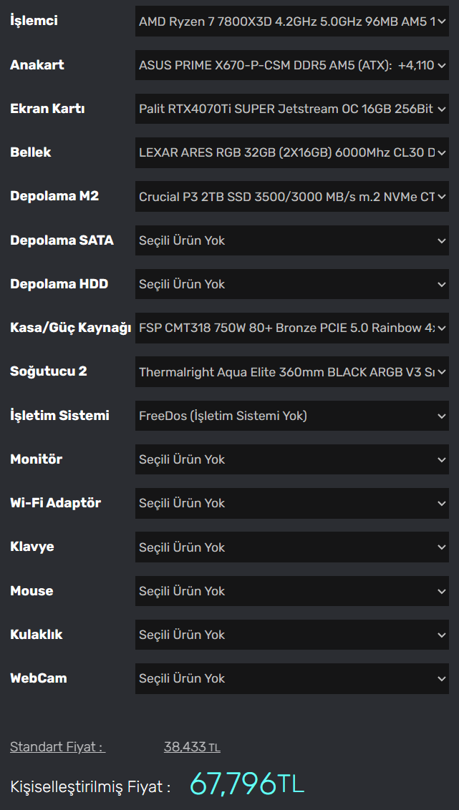Open the İşletim Sistemi dropdown

pyautogui.click(x=291, y=416)
